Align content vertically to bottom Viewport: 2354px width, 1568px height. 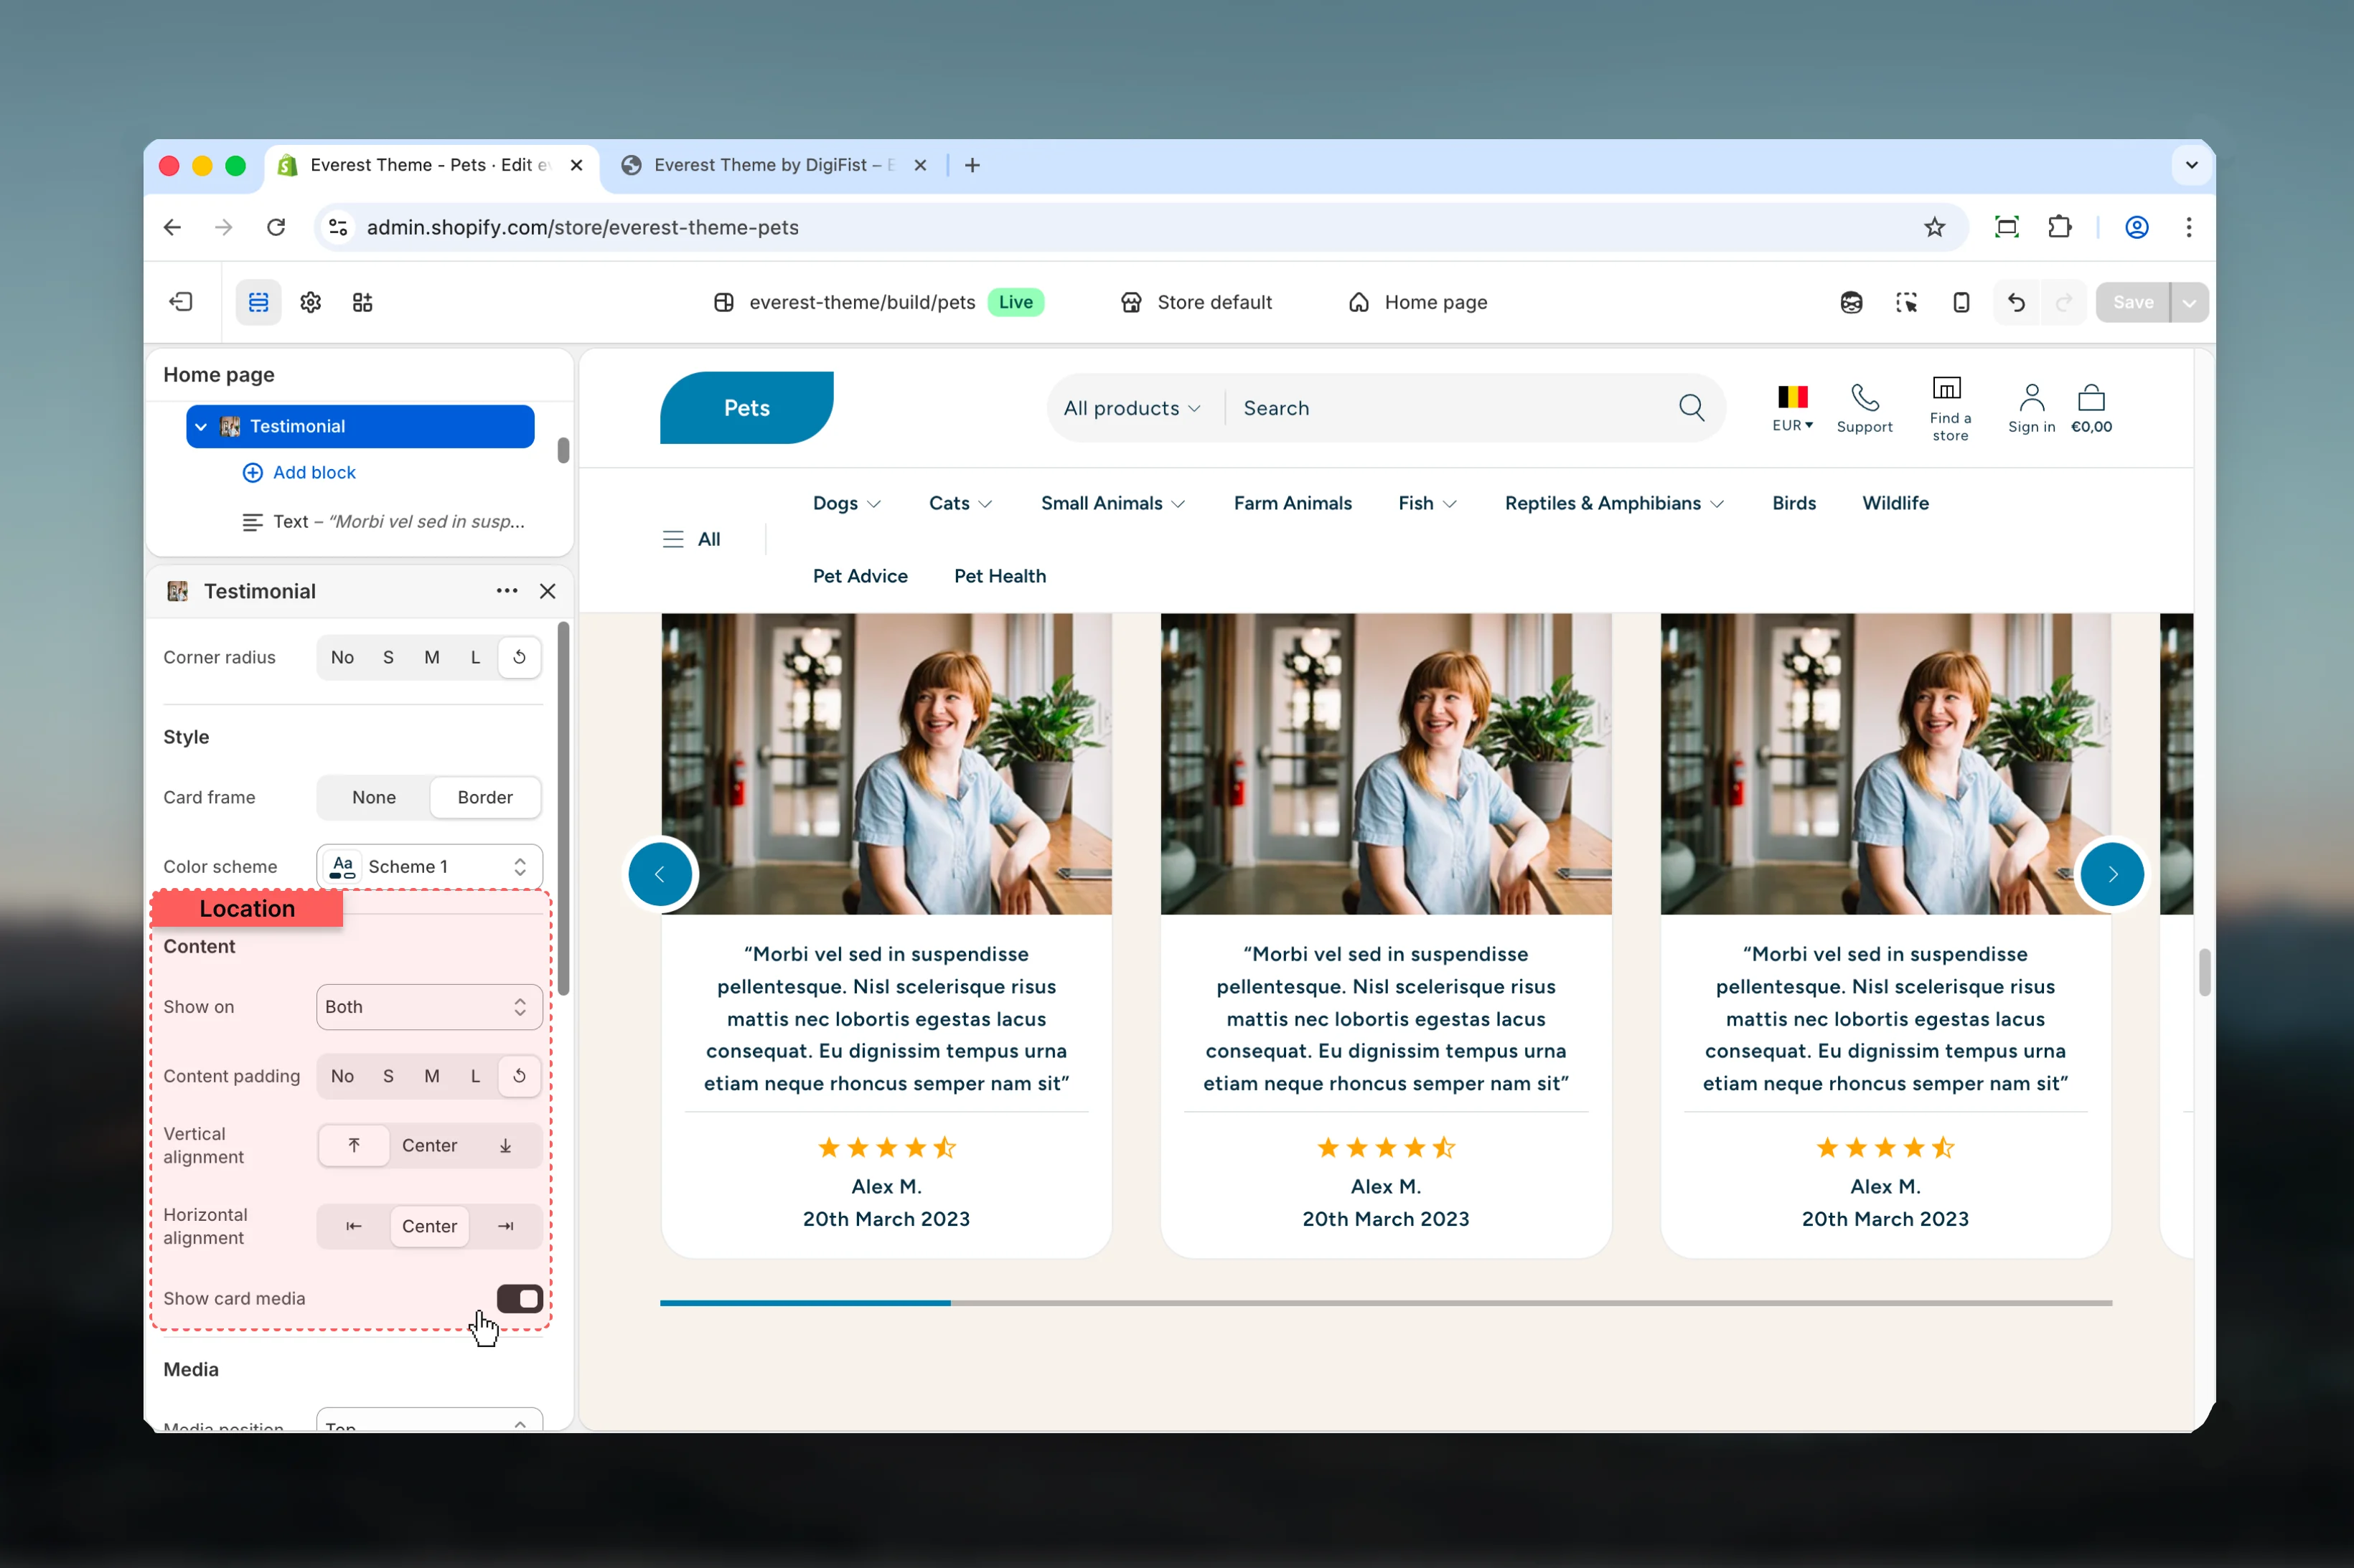click(x=505, y=1145)
